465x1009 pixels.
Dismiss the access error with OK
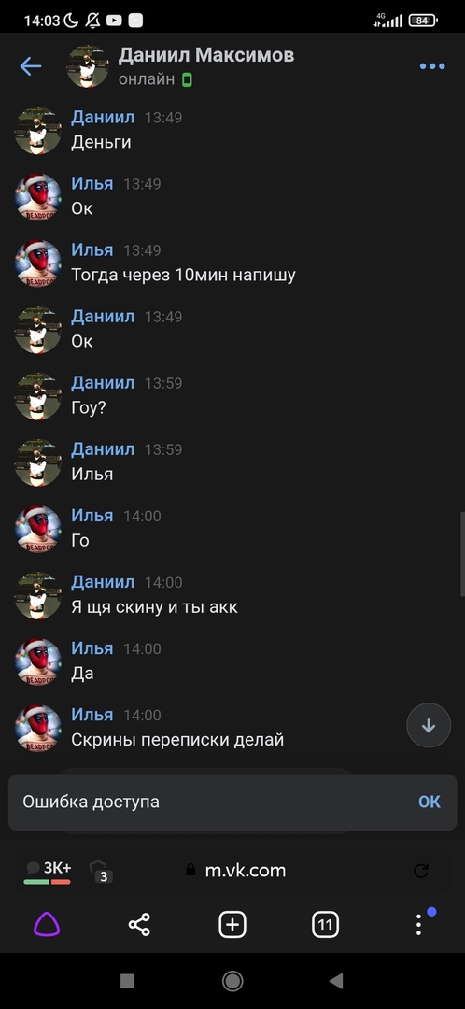pyautogui.click(x=430, y=802)
